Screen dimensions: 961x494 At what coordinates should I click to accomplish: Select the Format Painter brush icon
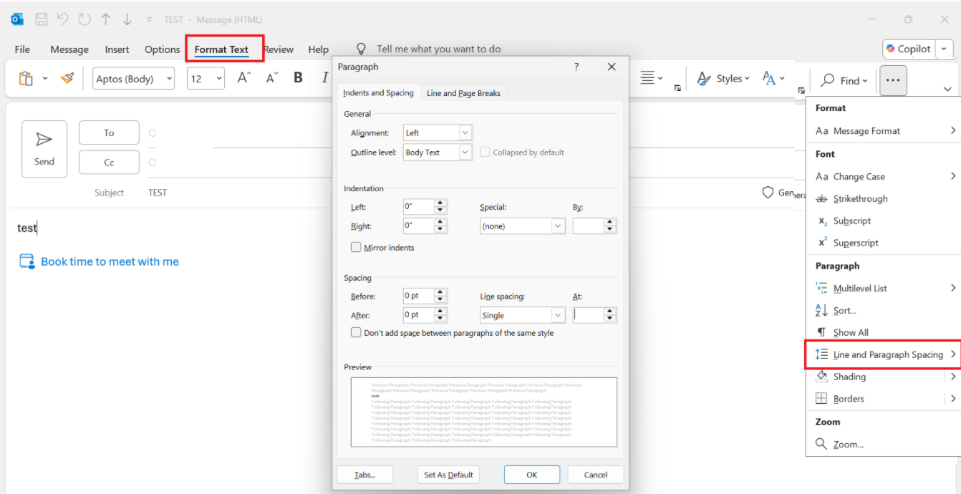[67, 79]
